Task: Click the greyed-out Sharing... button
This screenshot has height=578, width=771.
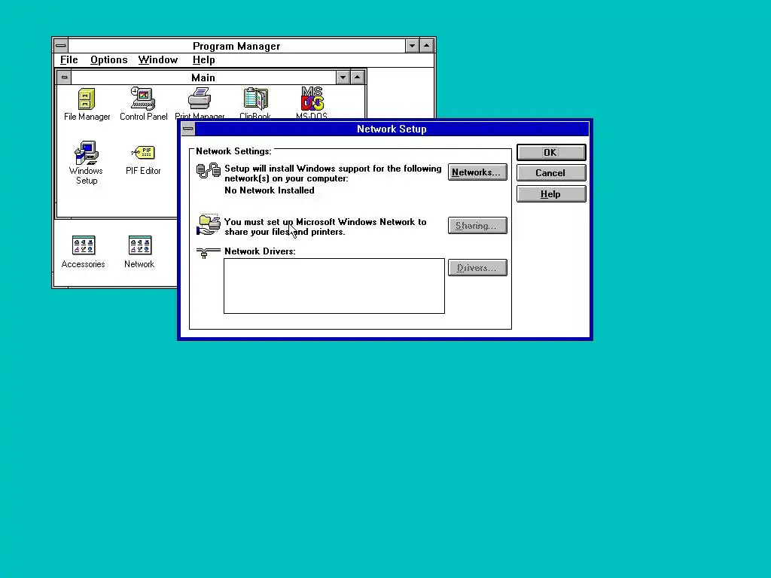Action: click(477, 226)
